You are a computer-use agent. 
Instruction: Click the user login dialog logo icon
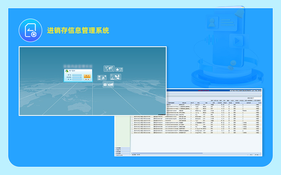[67, 71]
